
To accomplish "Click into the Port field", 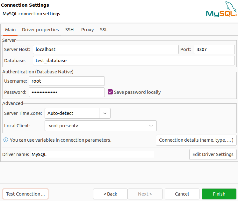I will pyautogui.click(x=214, y=49).
